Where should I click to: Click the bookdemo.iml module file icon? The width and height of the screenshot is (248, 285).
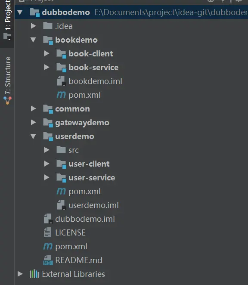[x=61, y=81]
